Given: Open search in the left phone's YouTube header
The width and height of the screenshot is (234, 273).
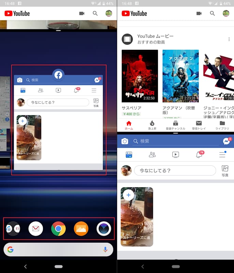Looking at the screenshot, I should [95, 13].
